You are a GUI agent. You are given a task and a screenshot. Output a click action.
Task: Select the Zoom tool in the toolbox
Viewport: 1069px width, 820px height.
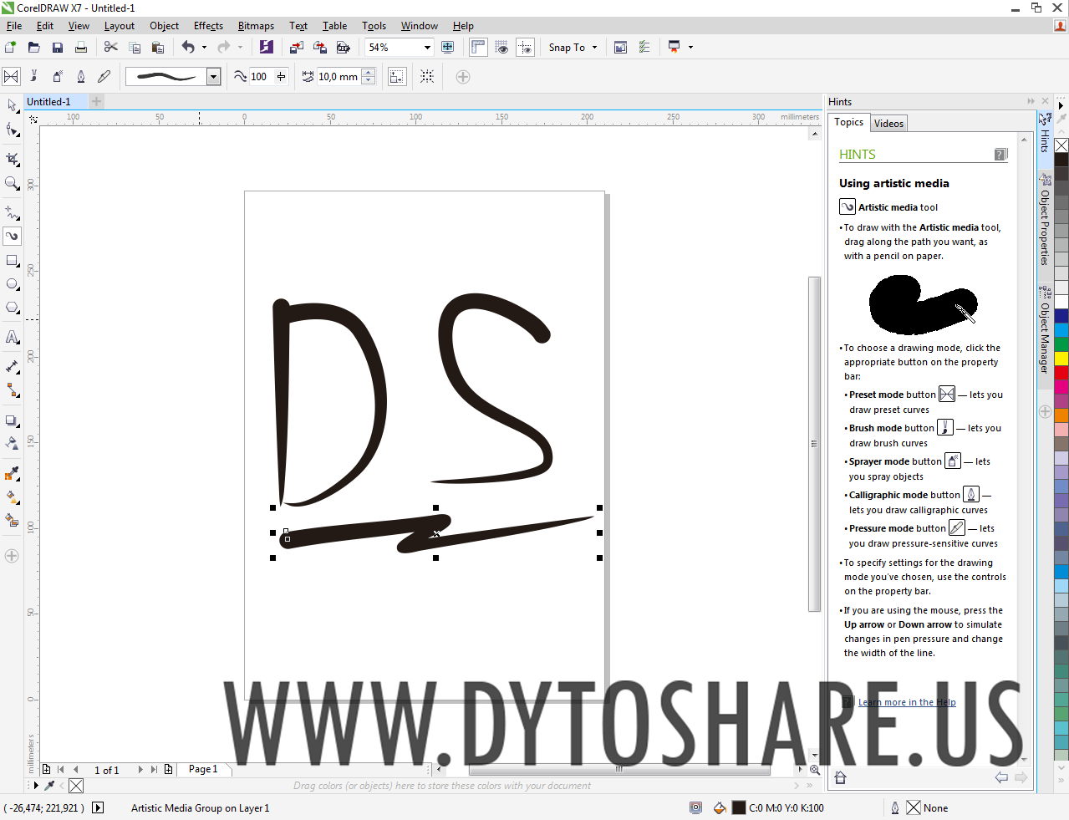pos(12,182)
